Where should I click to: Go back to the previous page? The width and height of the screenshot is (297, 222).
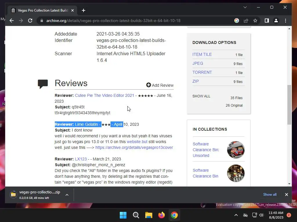pos(12,21)
